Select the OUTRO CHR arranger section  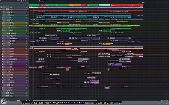119,5
